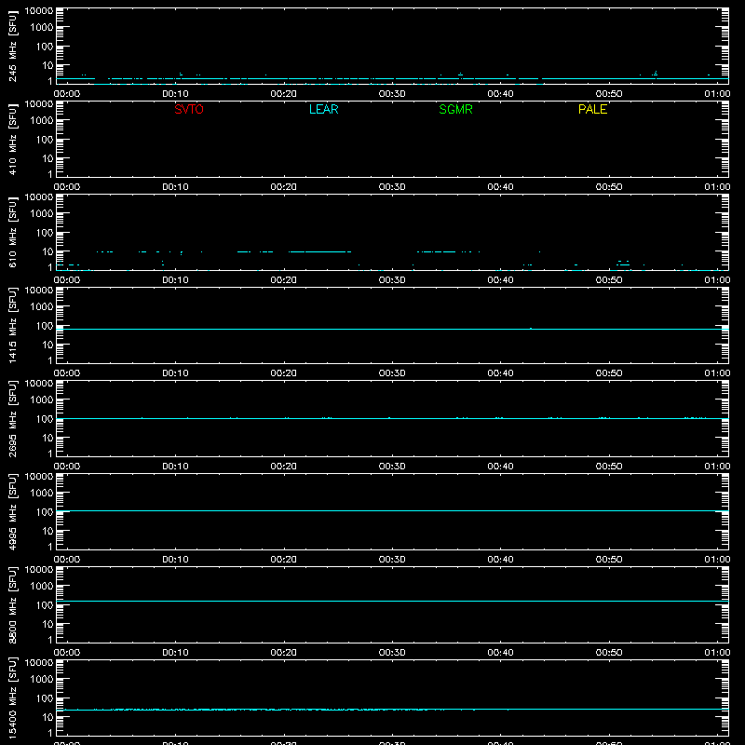Image resolution: width=745 pixels, height=745 pixels.
Task: Click the 100 y-axis value on 610 MHz panel
Action: pos(45,233)
